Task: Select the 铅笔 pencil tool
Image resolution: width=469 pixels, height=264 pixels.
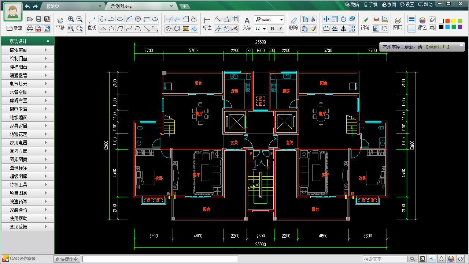Action: 365,23
